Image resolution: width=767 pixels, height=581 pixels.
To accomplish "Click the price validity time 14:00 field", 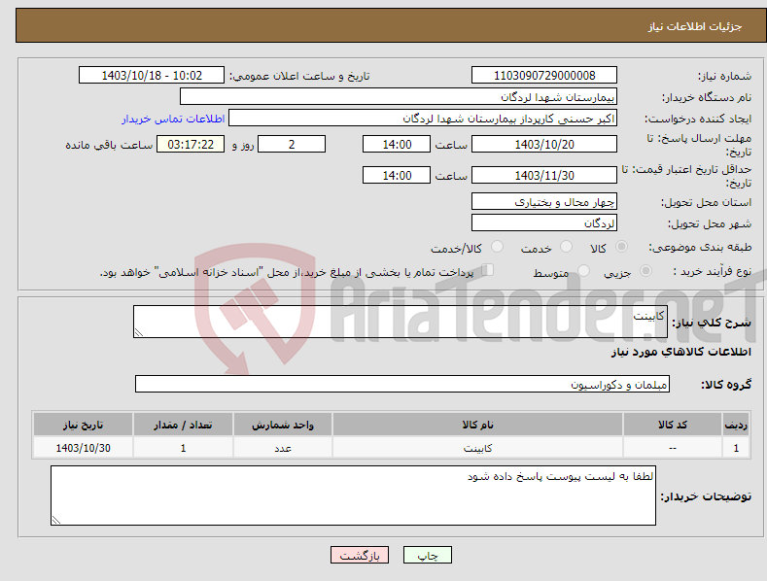I will pos(397,175).
